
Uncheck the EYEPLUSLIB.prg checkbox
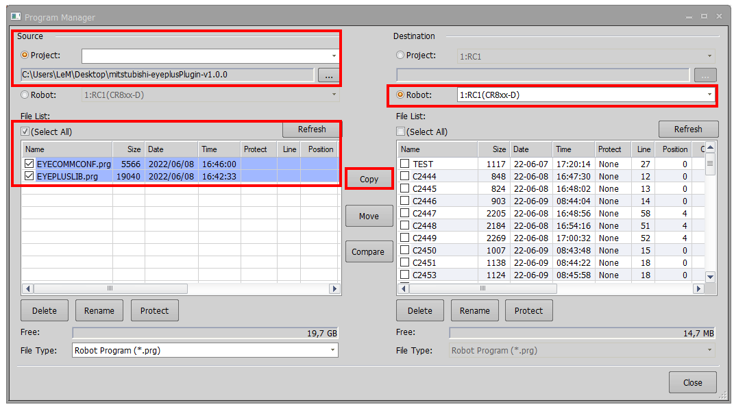point(28,175)
